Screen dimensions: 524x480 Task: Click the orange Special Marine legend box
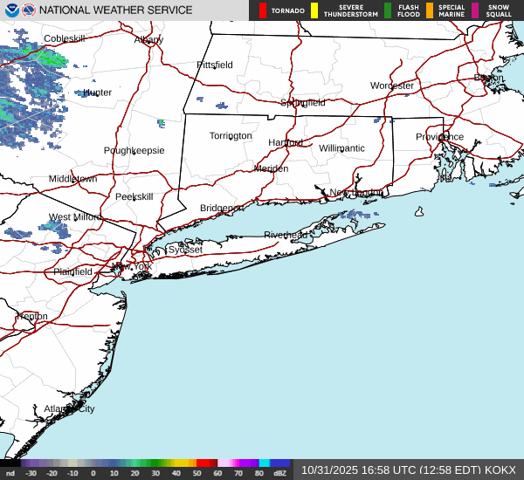point(429,10)
